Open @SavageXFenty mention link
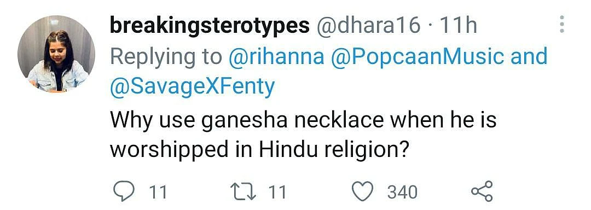Image resolution: width=591 pixels, height=210 pixels. pyautogui.click(x=192, y=87)
